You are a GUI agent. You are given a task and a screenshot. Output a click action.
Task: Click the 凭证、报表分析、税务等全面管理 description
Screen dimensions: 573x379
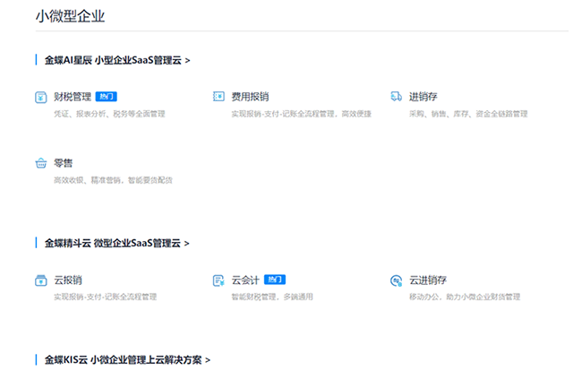(109, 114)
